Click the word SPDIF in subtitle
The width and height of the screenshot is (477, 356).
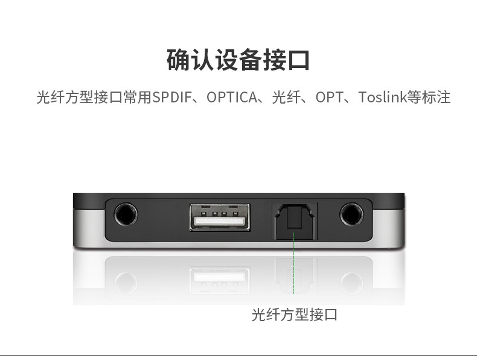172,97
